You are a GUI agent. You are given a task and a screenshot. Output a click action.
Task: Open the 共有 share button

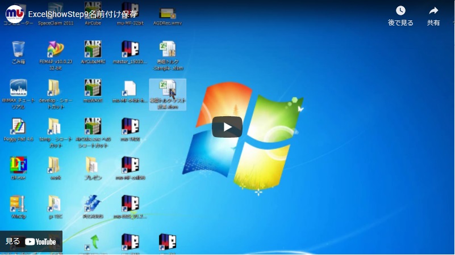(x=433, y=16)
